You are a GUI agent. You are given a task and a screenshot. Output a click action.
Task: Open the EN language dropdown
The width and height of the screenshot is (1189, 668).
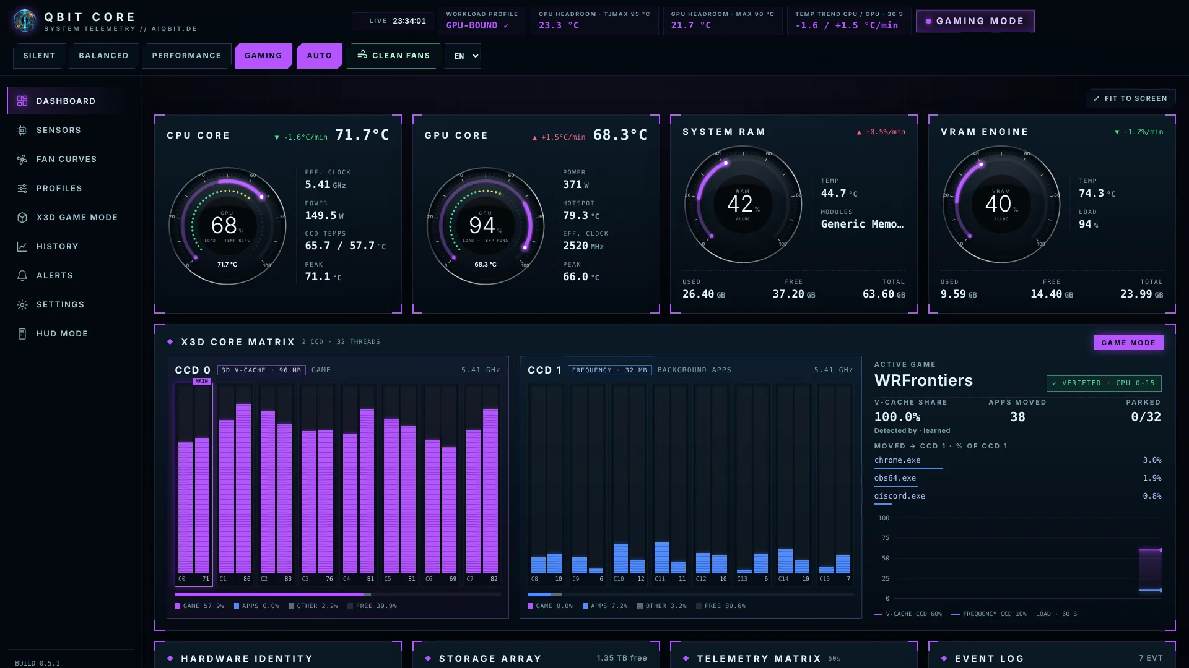(463, 56)
